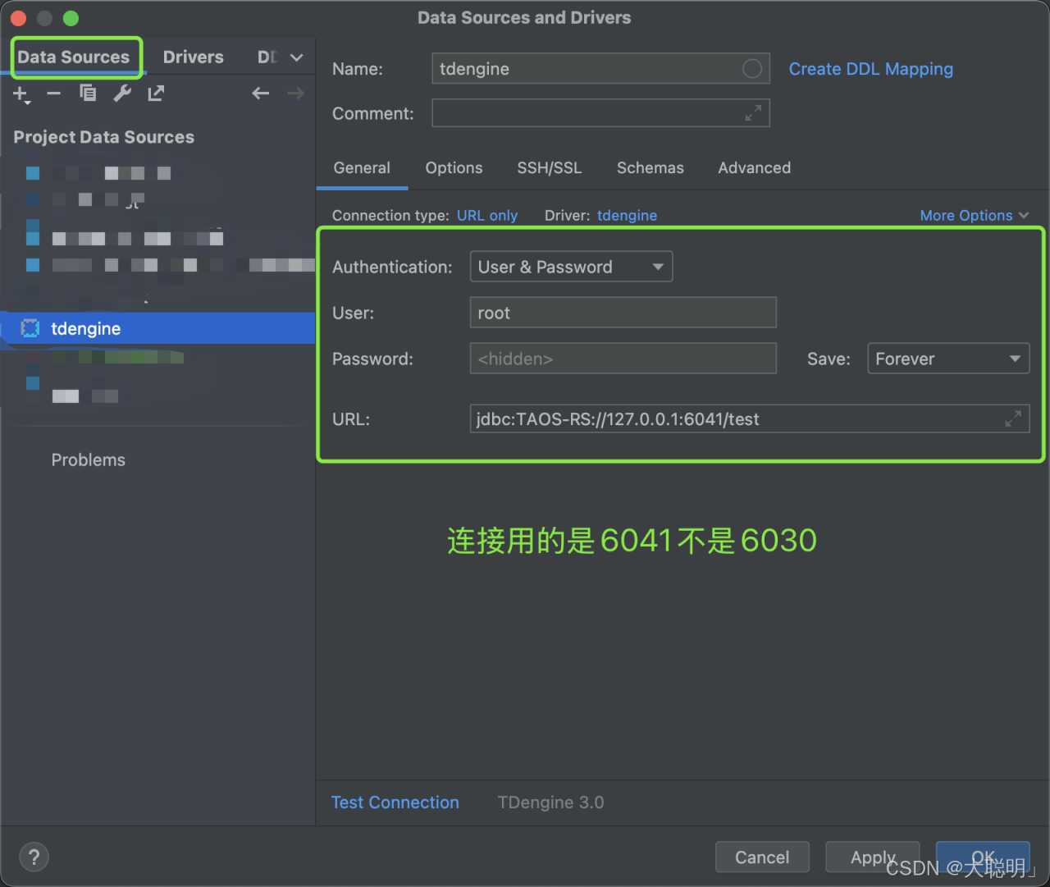Click the add data source plus icon

pos(21,94)
